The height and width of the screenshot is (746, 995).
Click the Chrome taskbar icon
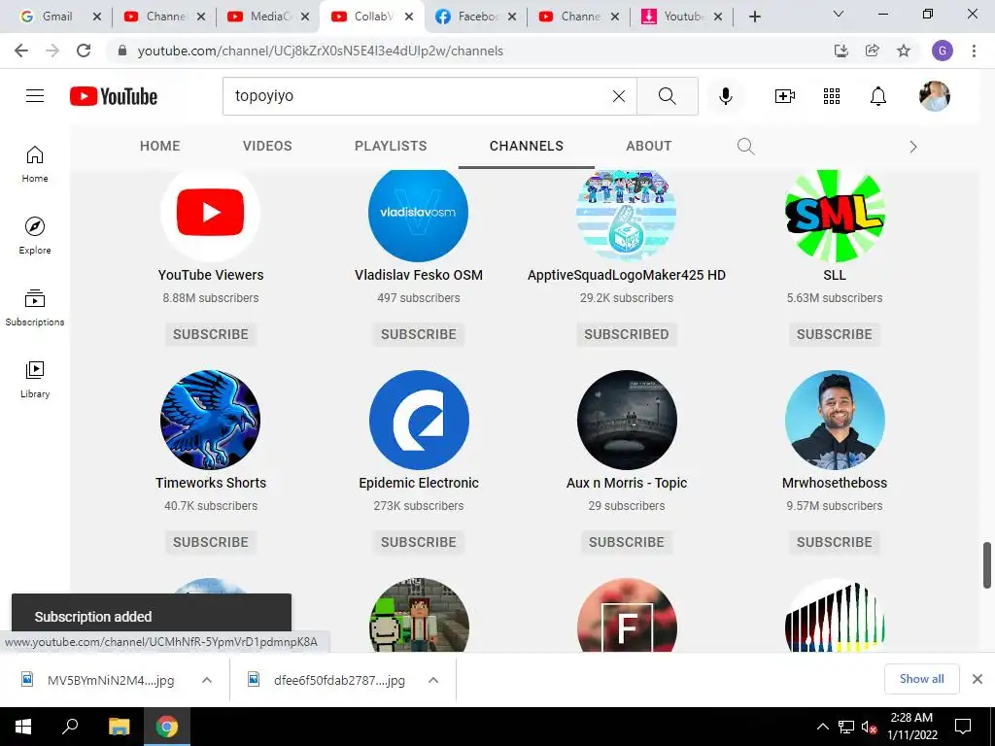point(167,727)
